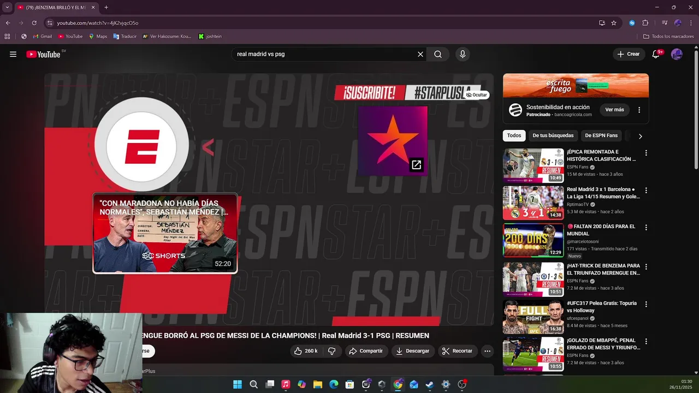Screen dimensions: 699x393
Task: Install app icon in address bar
Action: coord(602,23)
